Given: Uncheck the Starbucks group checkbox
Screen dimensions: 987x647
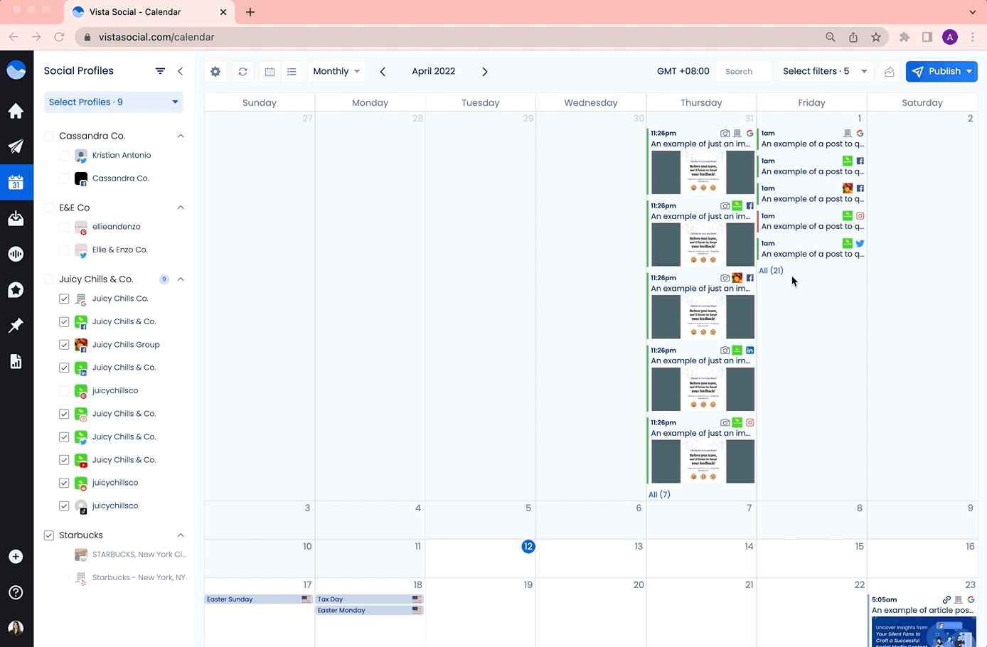Looking at the screenshot, I should pyautogui.click(x=49, y=535).
